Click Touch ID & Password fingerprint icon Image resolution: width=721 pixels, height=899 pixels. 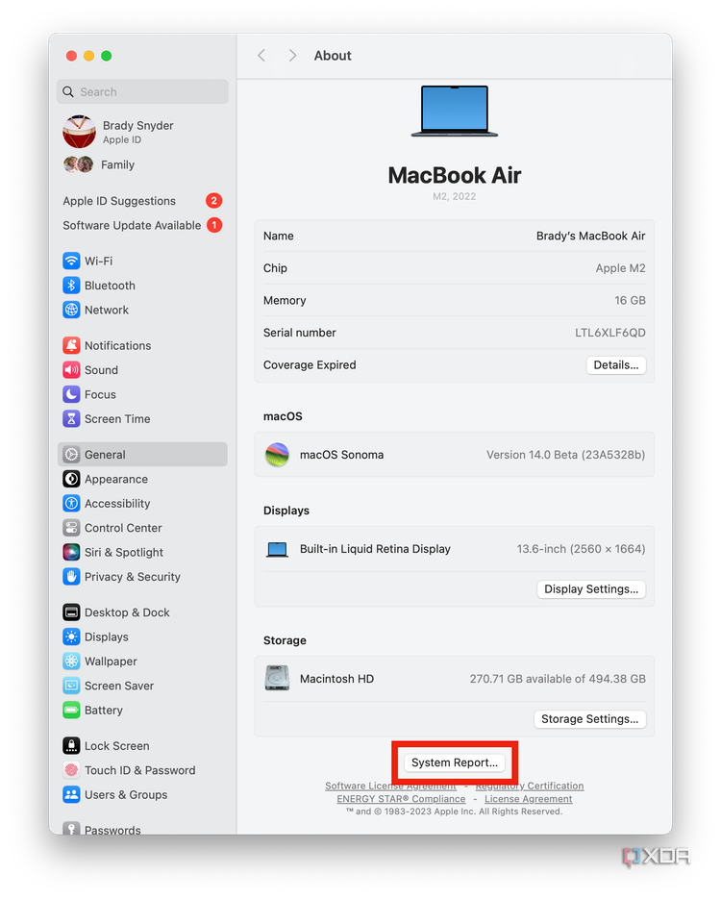pos(71,770)
